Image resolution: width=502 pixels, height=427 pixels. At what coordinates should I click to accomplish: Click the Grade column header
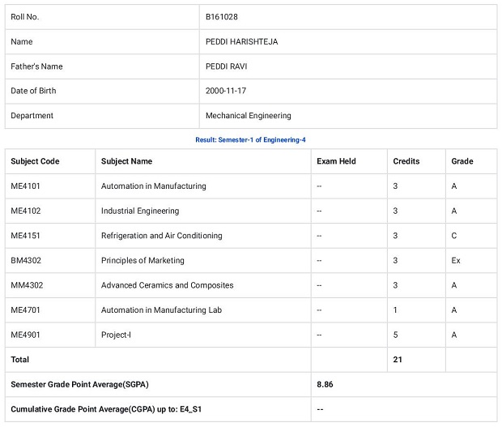point(462,161)
